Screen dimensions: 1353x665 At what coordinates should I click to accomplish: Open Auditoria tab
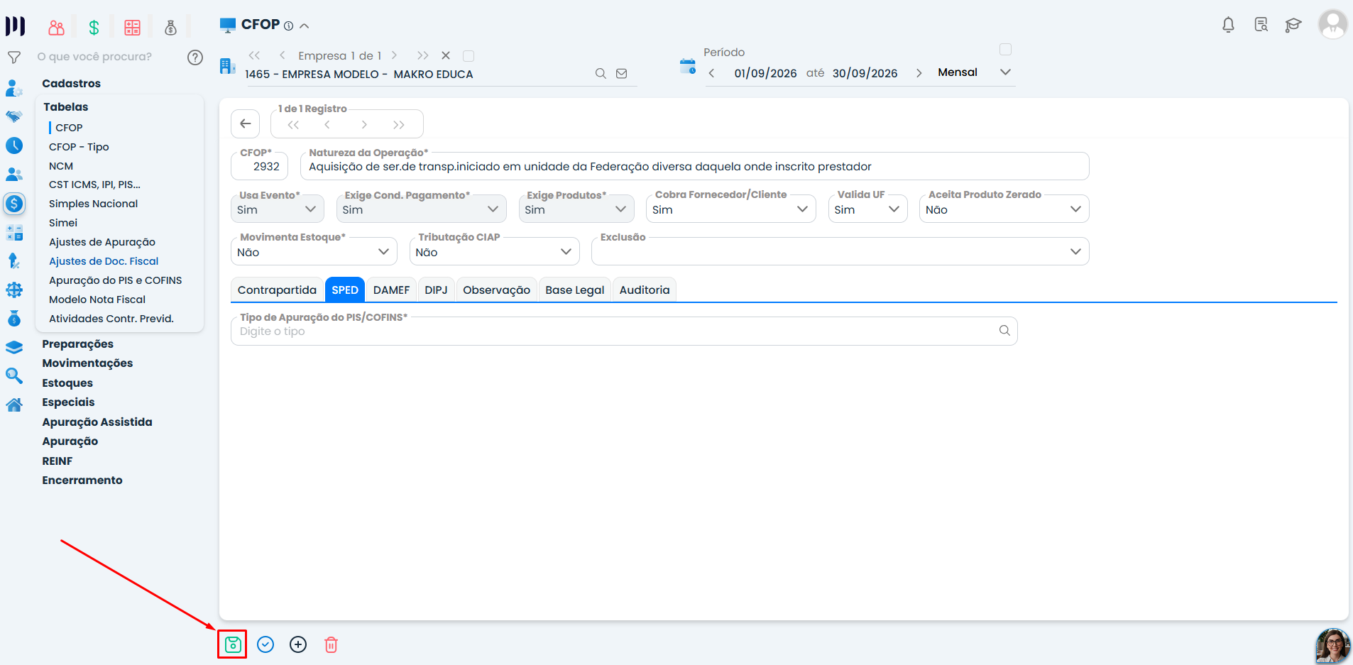(x=644, y=290)
